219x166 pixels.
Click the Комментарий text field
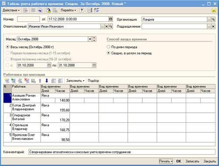point(122,152)
